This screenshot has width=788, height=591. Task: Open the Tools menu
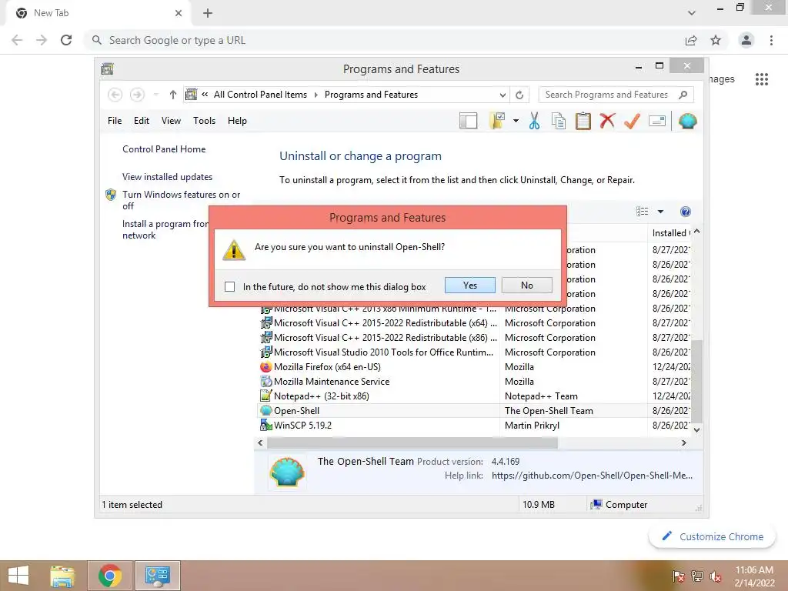pyautogui.click(x=204, y=121)
